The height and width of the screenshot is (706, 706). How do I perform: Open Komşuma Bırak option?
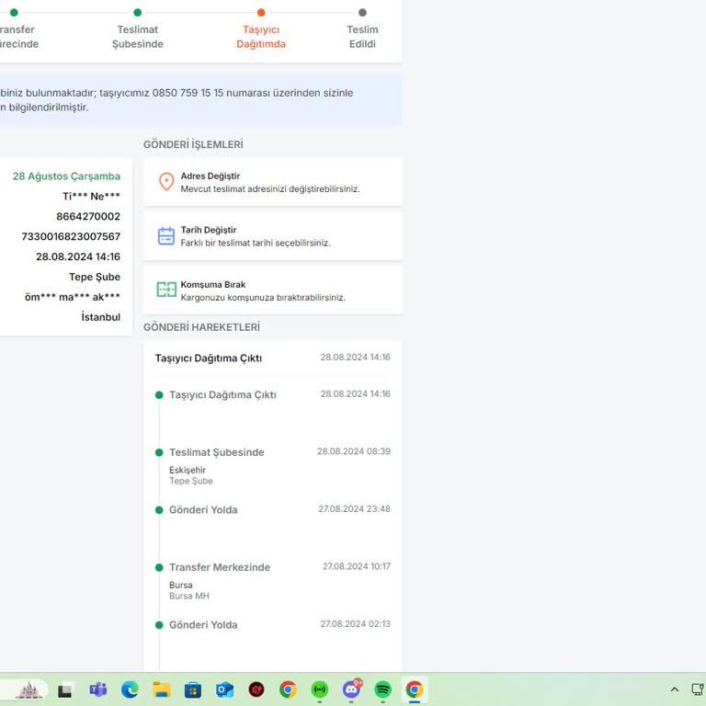pyautogui.click(x=272, y=290)
